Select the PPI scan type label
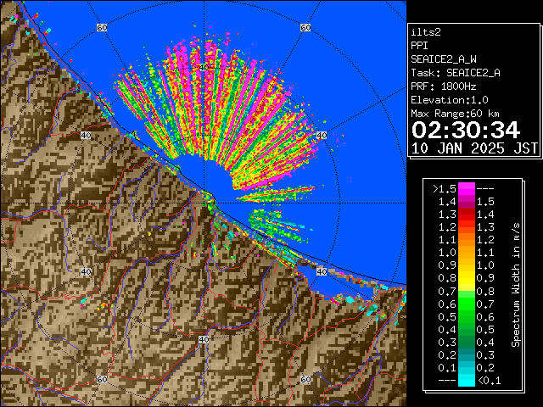Image resolution: width=543 pixels, height=407 pixels. pos(419,46)
